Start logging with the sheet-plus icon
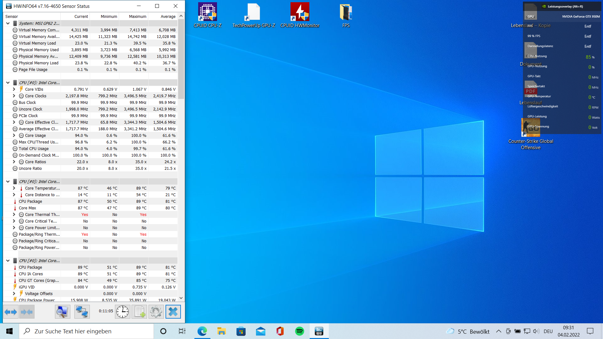Screen dimensions: 603x339 pyautogui.click(x=139, y=312)
